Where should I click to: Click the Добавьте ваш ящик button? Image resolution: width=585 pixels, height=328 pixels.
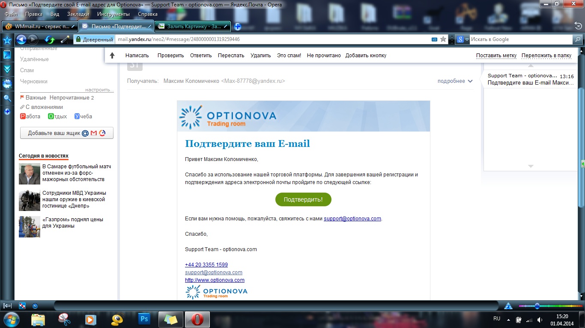point(67,133)
